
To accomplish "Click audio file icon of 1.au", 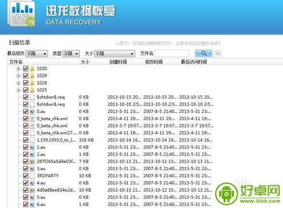I will (x=32, y=147).
